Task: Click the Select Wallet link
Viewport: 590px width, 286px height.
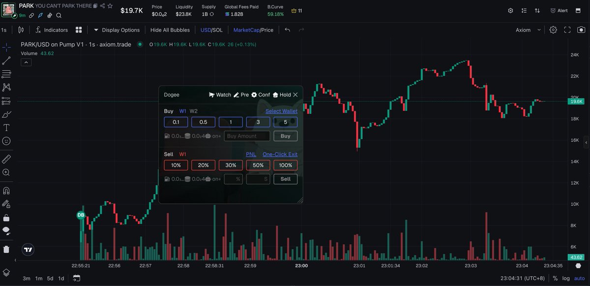Action: [x=281, y=111]
